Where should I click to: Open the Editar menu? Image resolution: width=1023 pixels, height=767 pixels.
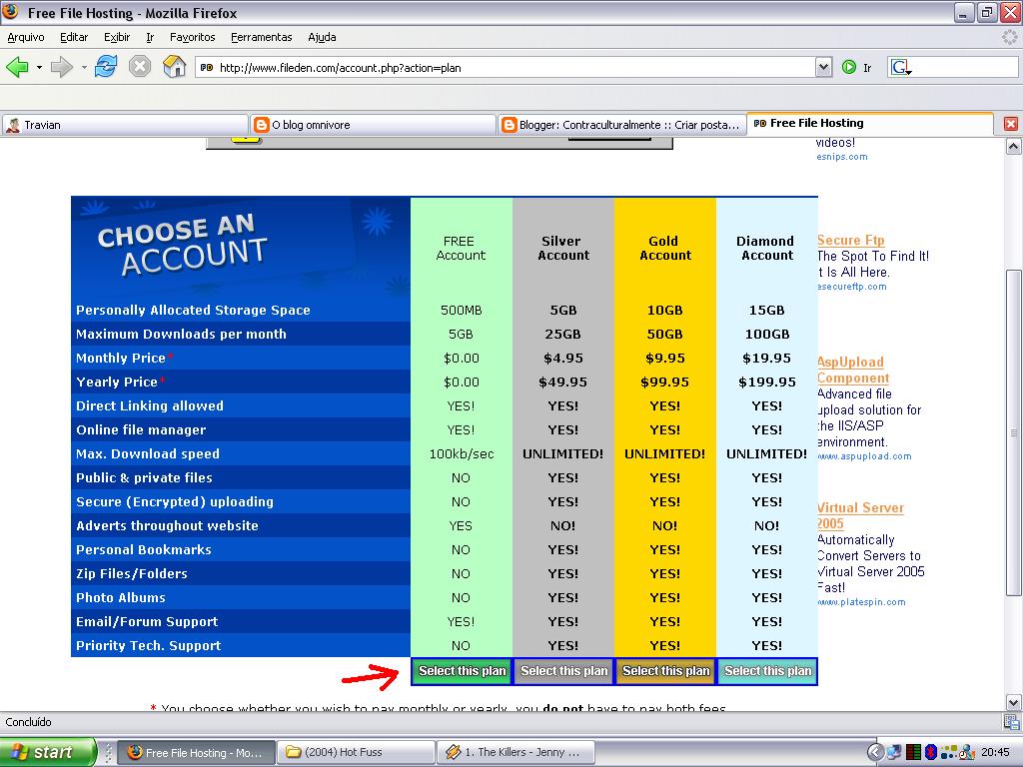pyautogui.click(x=74, y=37)
